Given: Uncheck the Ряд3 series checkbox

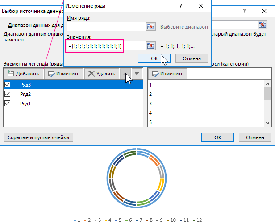Looking at the screenshot, I should 7,84.
